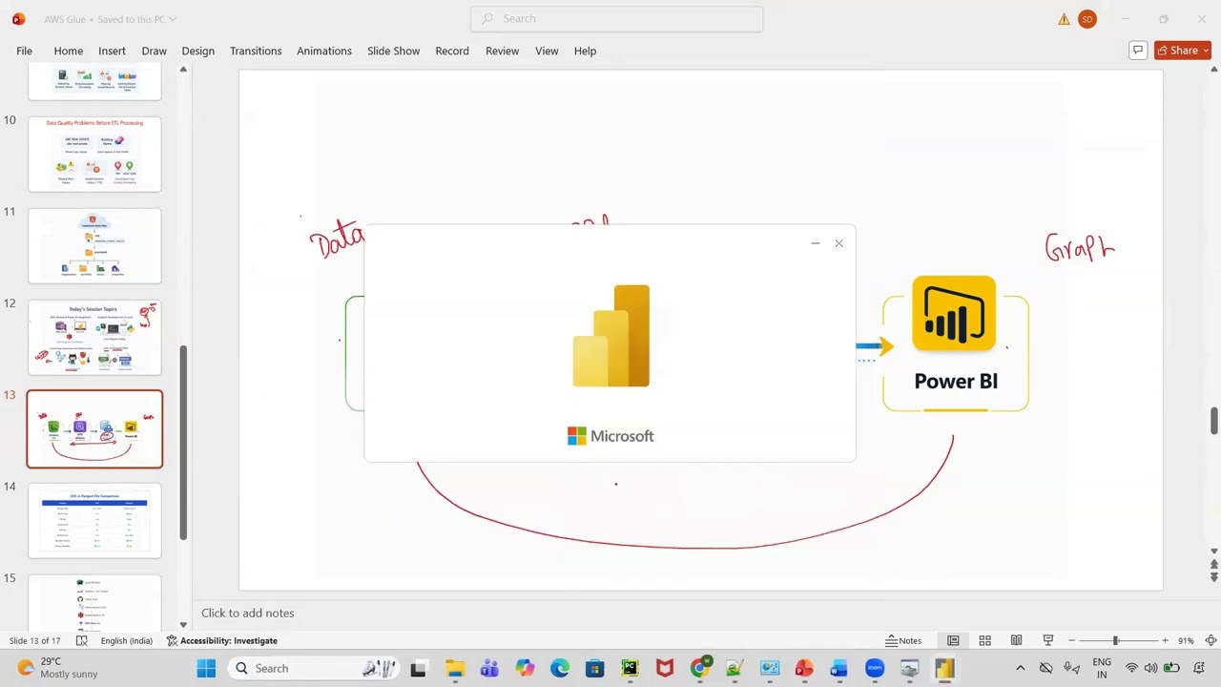
Task: Close the Power BI splash window
Action: tap(838, 243)
